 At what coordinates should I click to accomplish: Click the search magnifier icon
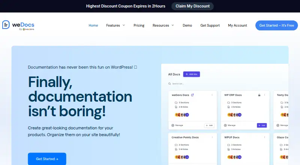169,84
